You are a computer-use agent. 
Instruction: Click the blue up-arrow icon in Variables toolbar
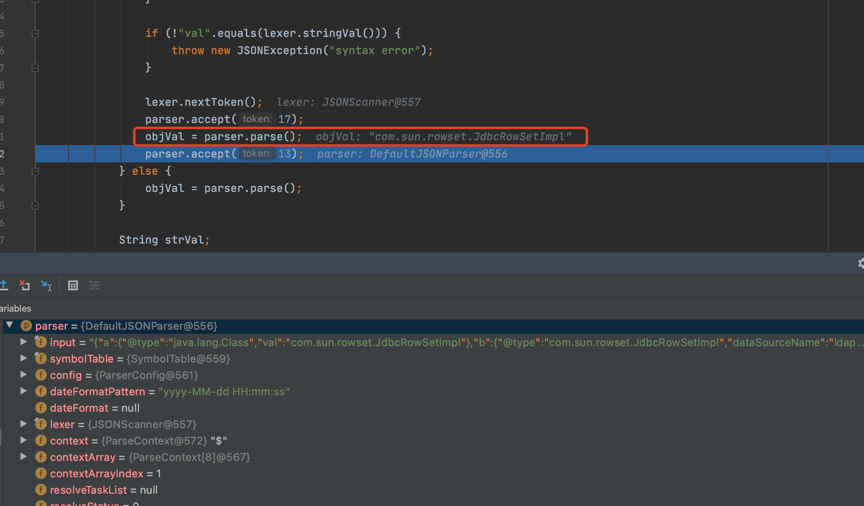click(x=5, y=285)
